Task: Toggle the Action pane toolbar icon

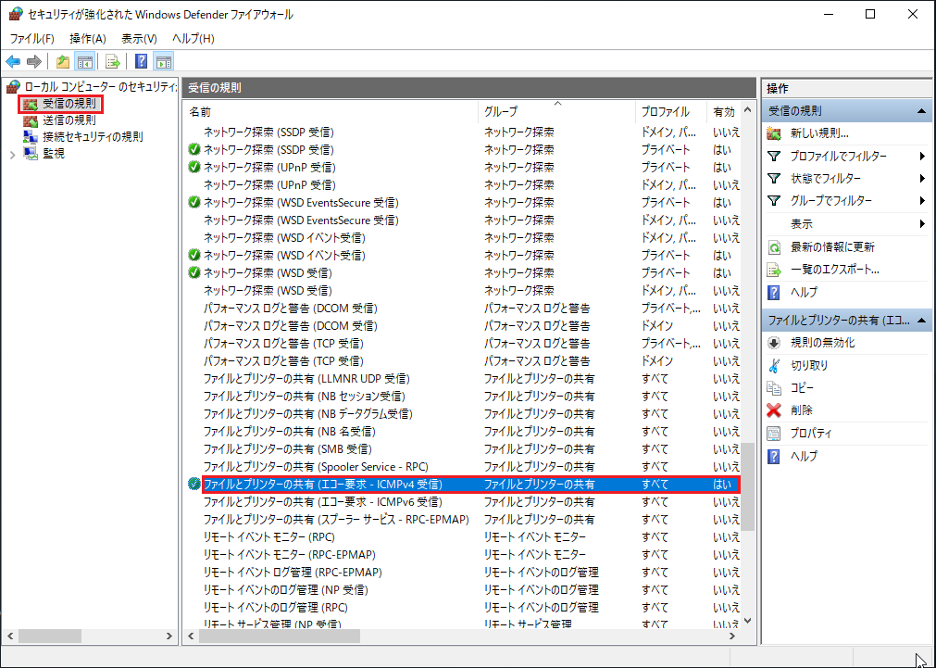Action: click(164, 61)
